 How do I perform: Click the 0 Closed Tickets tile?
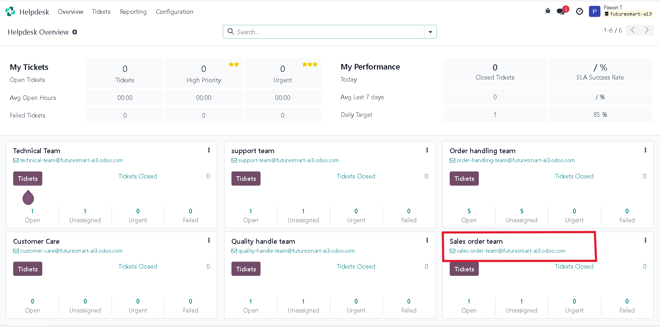point(495,72)
